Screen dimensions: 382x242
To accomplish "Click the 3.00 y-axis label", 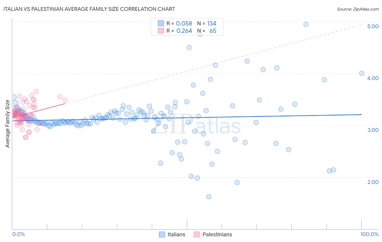I will [373, 130].
